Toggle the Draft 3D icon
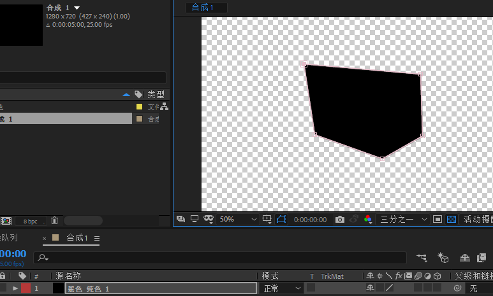The width and height of the screenshot is (493, 296). 443,257
